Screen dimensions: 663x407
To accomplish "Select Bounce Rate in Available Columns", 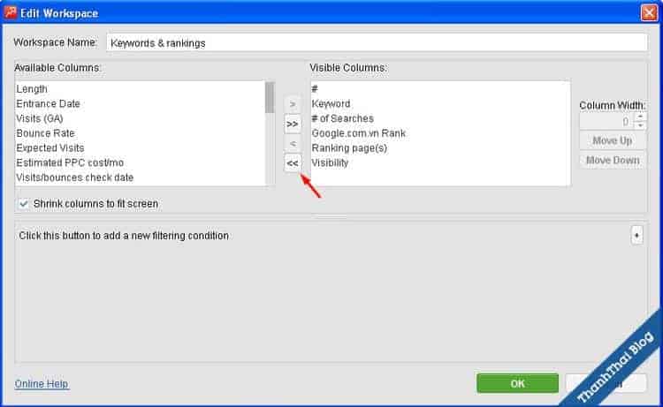I will [44, 133].
